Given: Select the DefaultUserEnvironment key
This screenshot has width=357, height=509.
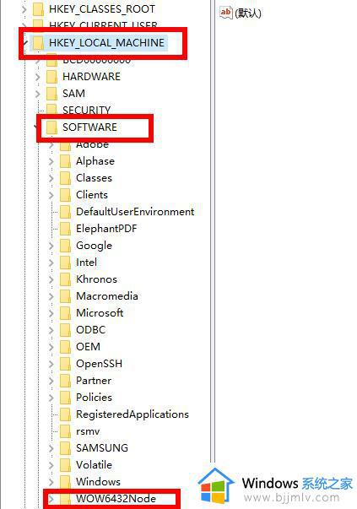Looking at the screenshot, I should point(135,212).
